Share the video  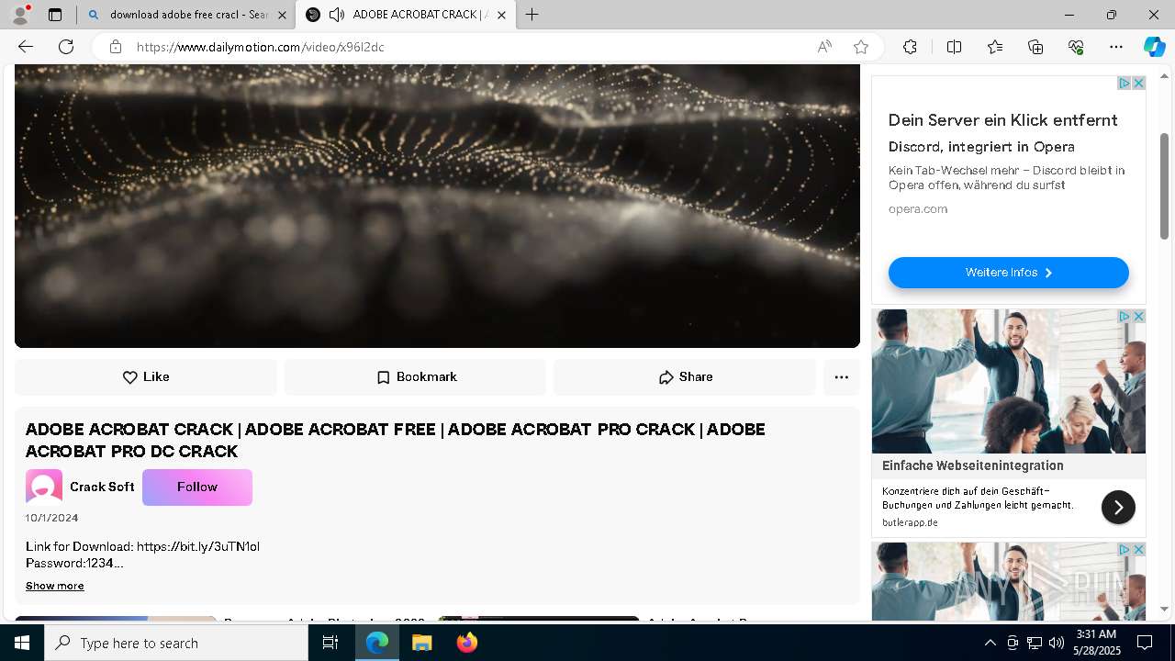(x=685, y=377)
